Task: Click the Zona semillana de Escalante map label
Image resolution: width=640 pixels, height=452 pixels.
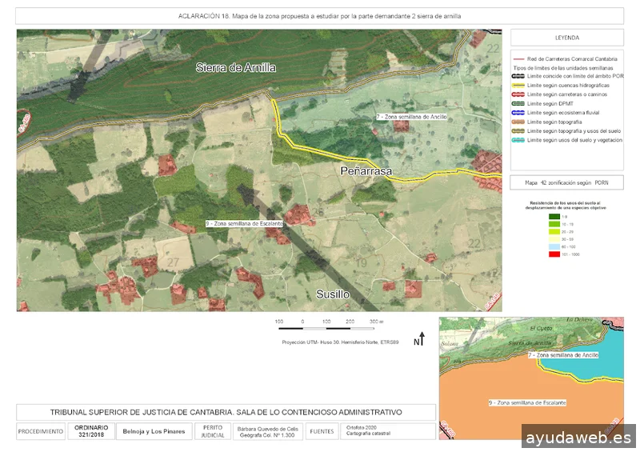Action: coord(245,224)
